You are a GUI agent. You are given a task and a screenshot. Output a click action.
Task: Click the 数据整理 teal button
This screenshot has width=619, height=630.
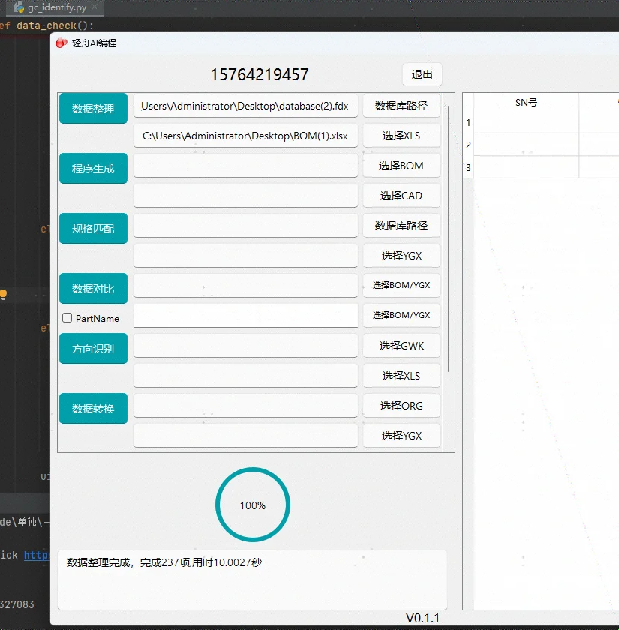pos(93,109)
